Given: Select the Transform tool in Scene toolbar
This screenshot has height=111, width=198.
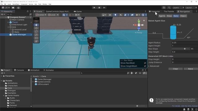Looking at the screenshot, I should click(x=36, y=41).
